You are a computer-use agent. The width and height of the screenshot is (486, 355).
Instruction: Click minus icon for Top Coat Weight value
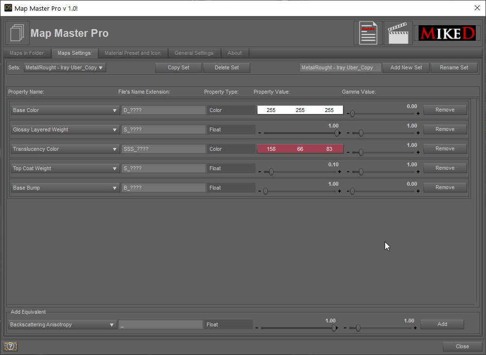pos(260,172)
